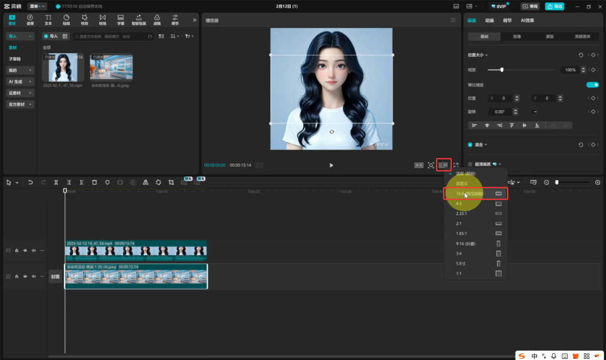The image size is (606, 360).
Task: Open the 调节 adjustment panel in top toolbar
Action: (175, 20)
